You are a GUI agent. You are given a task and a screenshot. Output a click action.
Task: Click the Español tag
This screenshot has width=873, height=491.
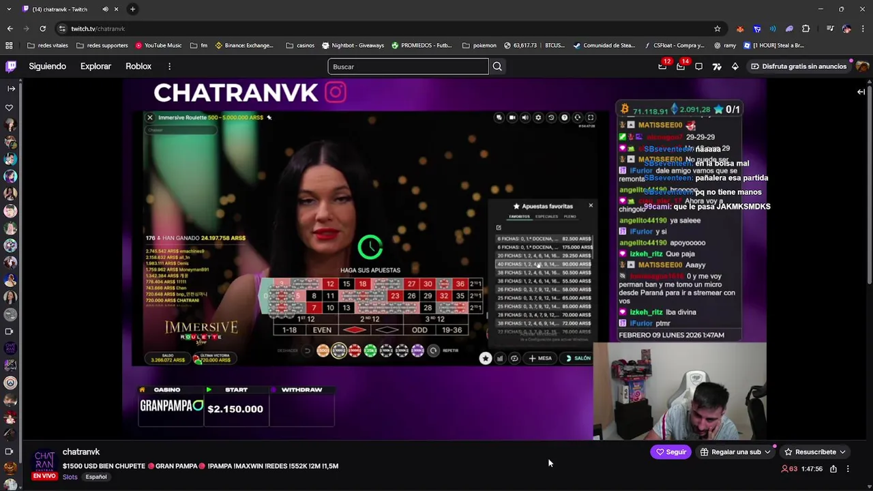(x=96, y=477)
